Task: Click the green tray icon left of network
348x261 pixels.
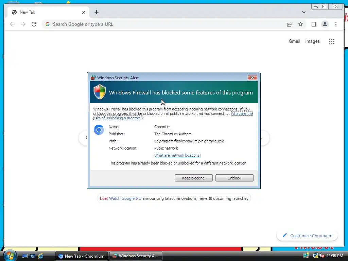Action: 306,256
